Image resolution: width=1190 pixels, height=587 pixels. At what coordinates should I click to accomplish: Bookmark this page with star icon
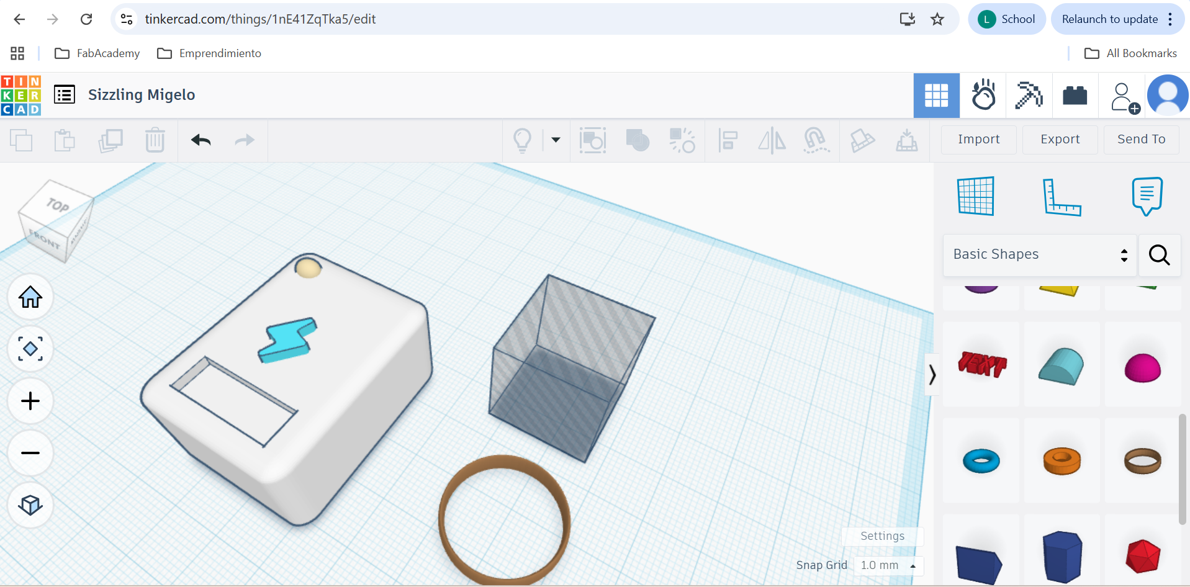point(937,19)
